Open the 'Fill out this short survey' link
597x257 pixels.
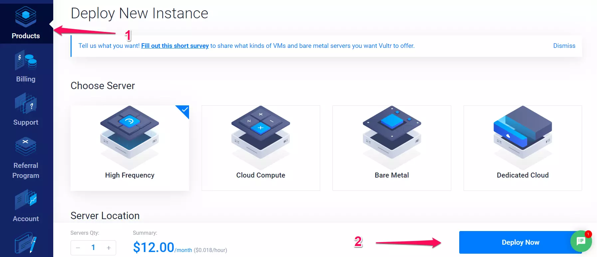[x=175, y=46]
